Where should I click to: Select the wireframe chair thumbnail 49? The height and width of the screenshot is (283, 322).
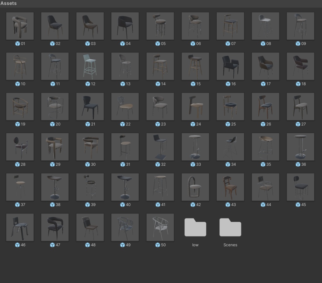125,227
